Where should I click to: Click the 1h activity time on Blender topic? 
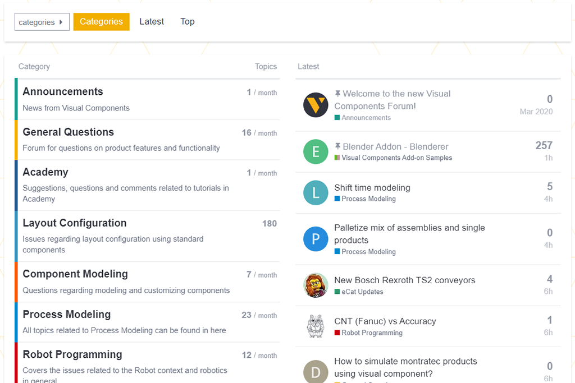pos(549,158)
